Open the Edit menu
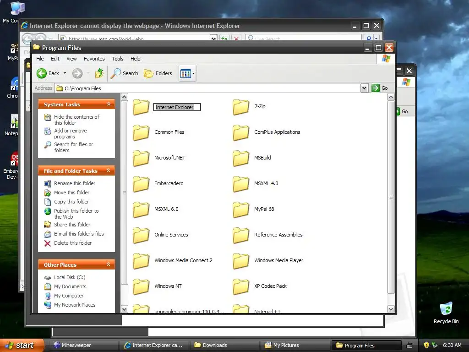 [x=55, y=59]
